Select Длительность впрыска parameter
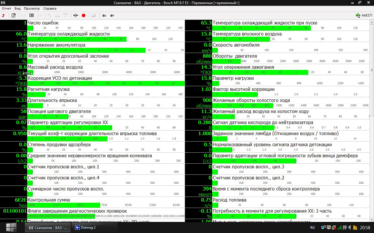 tap(92, 103)
